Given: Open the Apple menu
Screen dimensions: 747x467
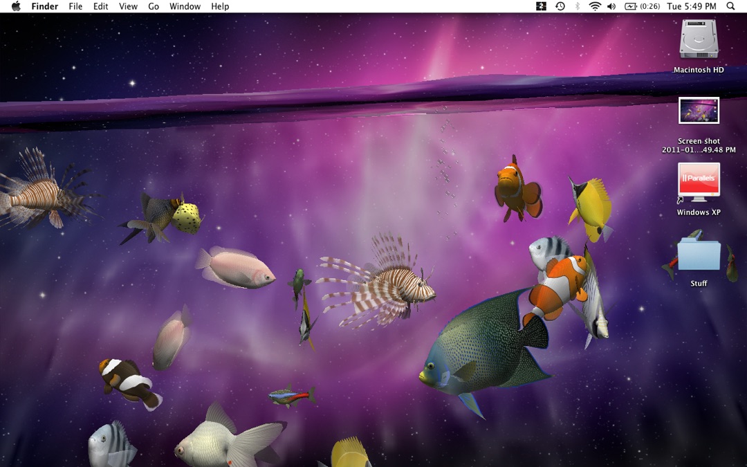Looking at the screenshot, I should [x=16, y=6].
